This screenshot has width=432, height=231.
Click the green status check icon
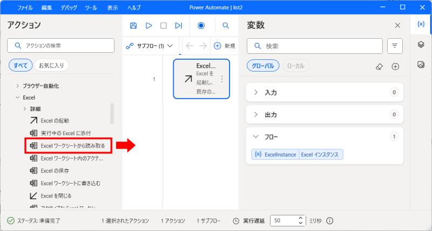pos(11,221)
